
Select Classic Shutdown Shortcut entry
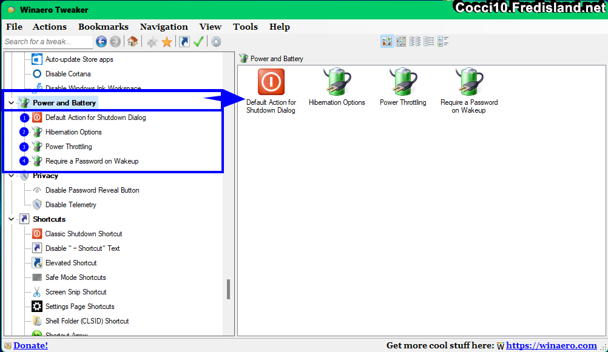[x=83, y=233]
